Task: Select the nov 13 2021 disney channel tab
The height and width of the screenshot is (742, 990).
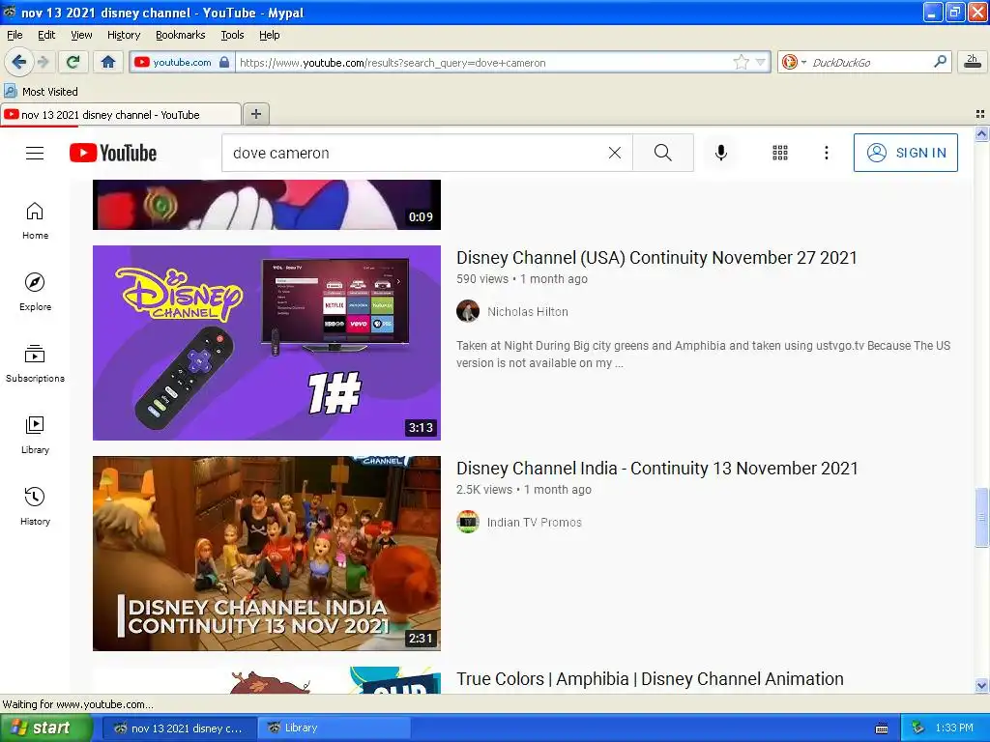Action: click(120, 115)
